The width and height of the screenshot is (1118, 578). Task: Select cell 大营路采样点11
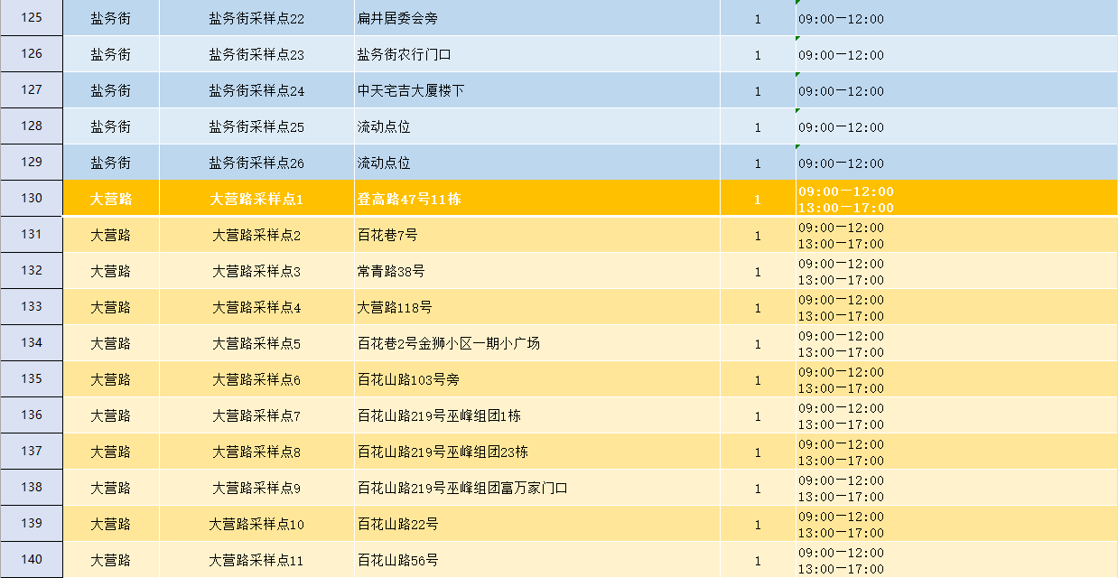[256, 561]
